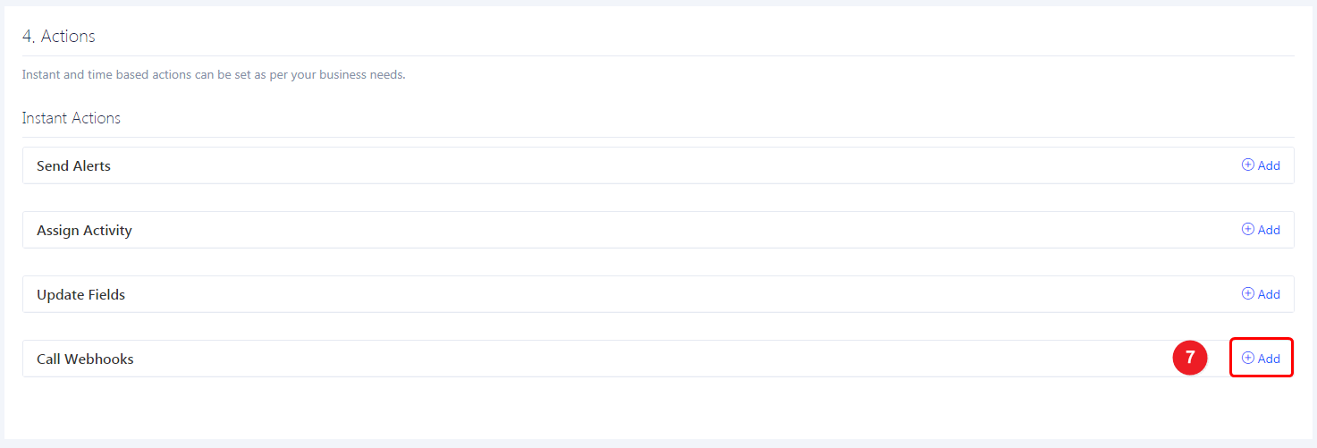
Task: Click the middle of the Send Alerts panel
Action: [658, 165]
